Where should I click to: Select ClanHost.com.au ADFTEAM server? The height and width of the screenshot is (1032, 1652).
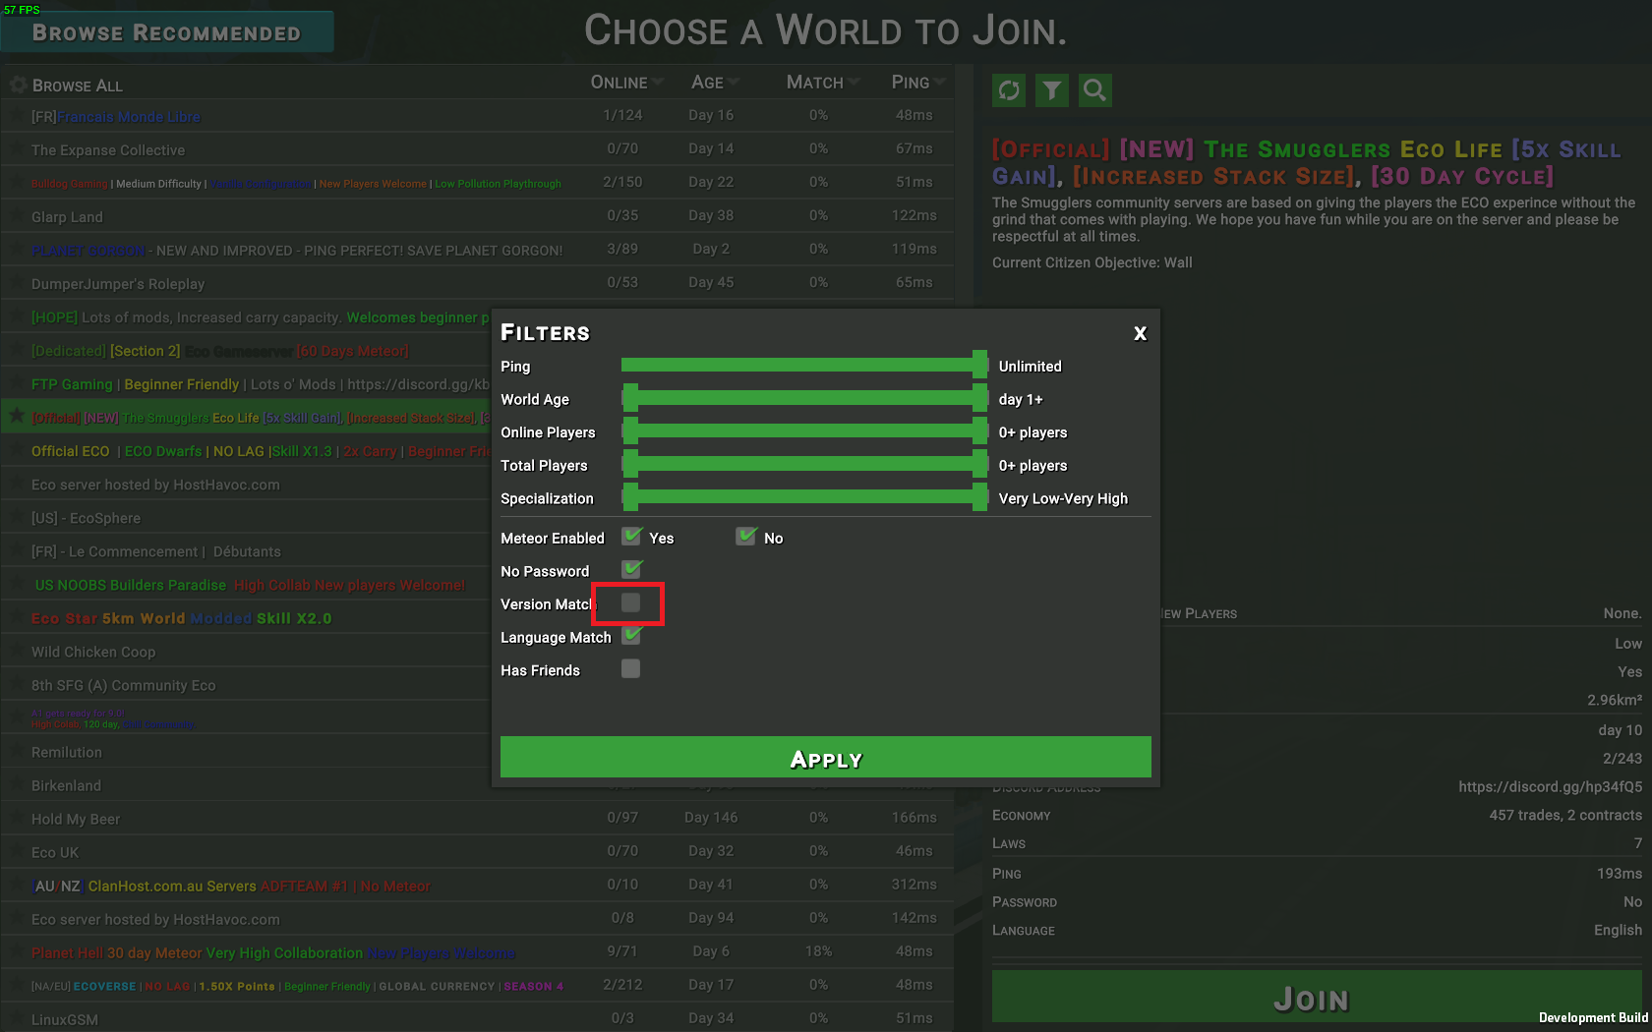click(x=478, y=886)
